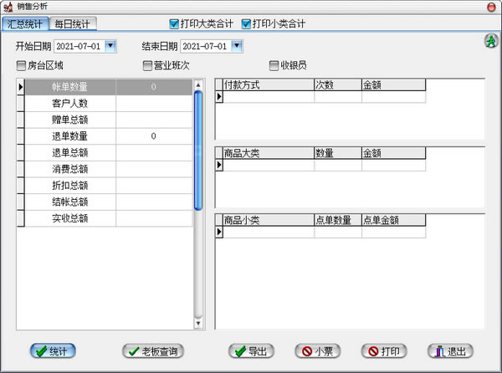The image size is (502, 373).
Task: Select the 汇总统计 tab
Action: (x=25, y=23)
